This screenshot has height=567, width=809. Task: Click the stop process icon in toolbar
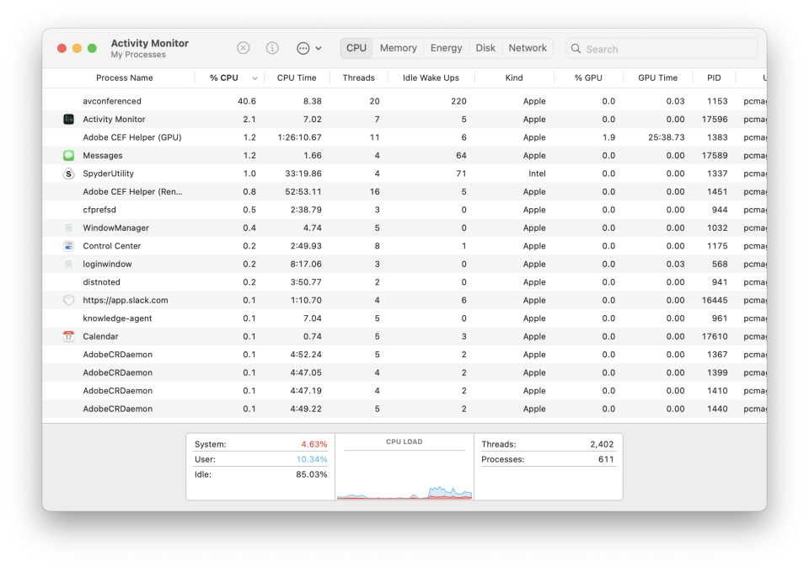coord(244,48)
